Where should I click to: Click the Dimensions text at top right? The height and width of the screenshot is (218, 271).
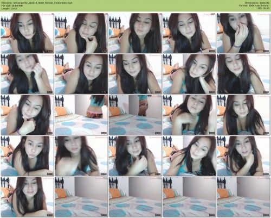pyautogui.click(x=257, y=3)
